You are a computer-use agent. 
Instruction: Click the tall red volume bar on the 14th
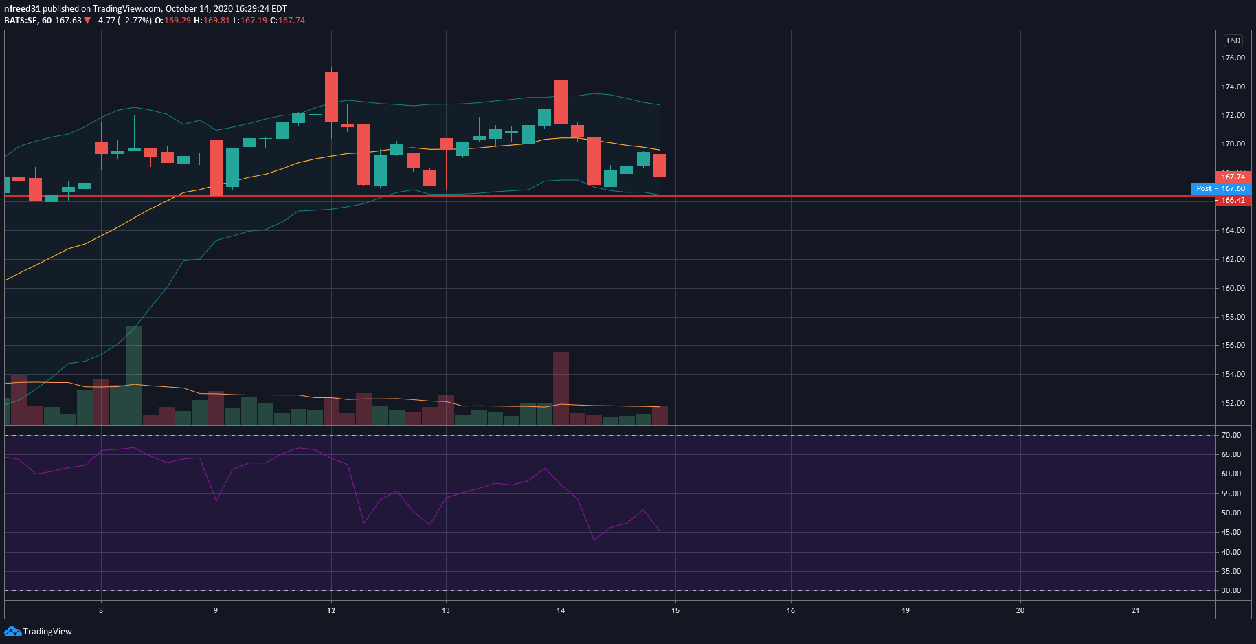[x=561, y=389]
